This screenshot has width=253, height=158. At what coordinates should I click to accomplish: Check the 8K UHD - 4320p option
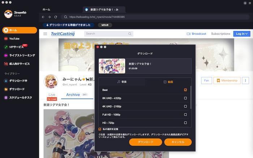click(185, 98)
